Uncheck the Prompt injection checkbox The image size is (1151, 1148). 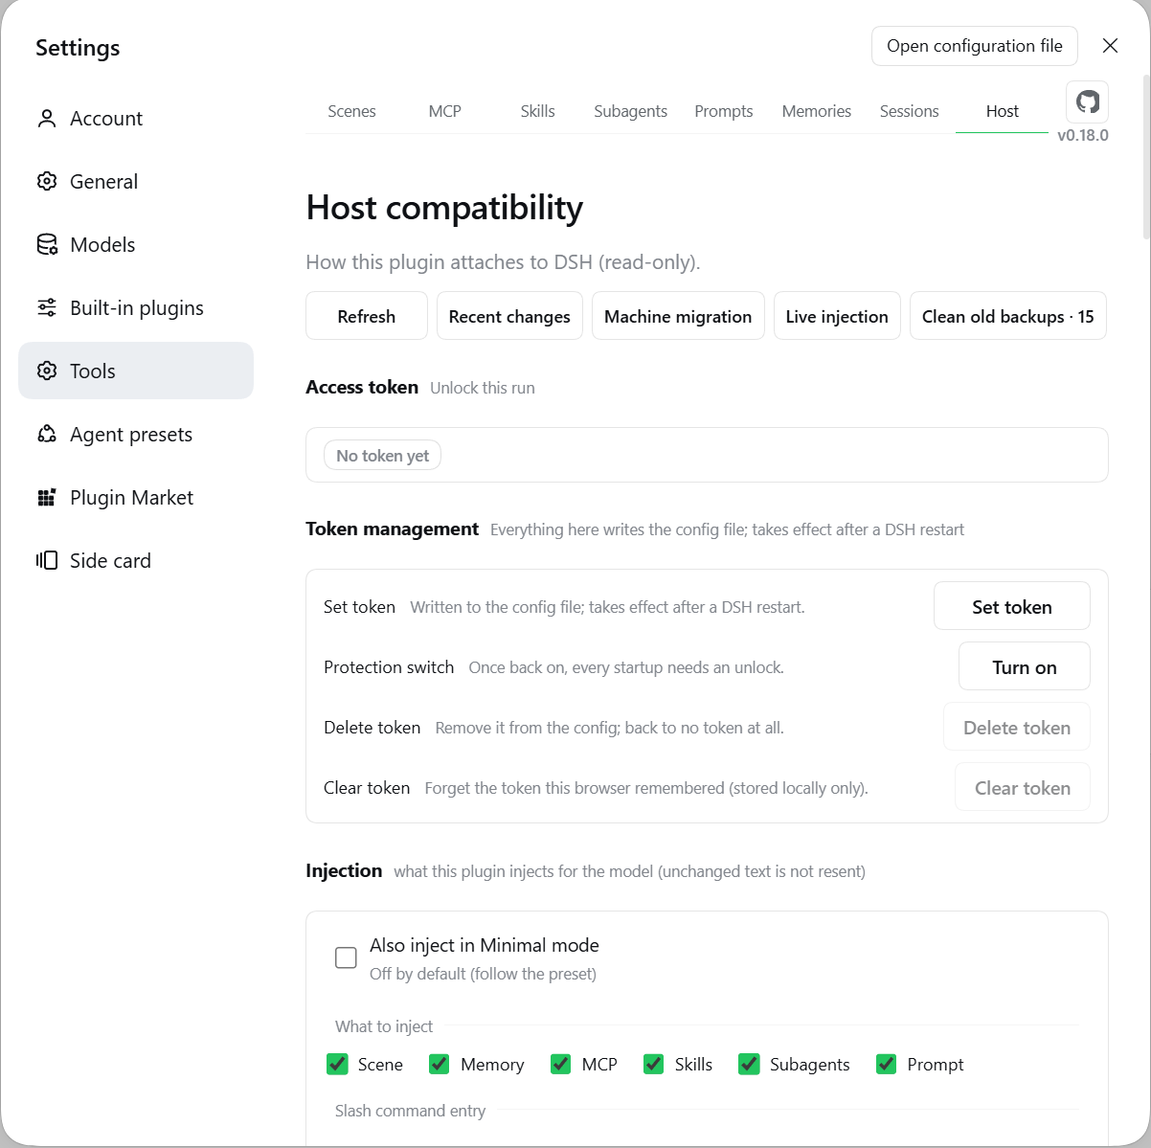pos(887,1065)
